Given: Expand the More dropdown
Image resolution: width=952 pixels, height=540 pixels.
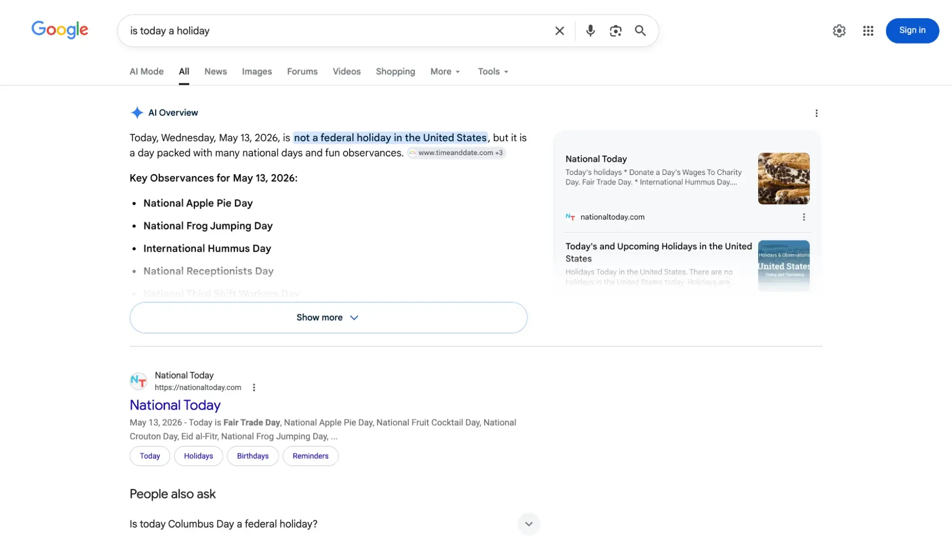Looking at the screenshot, I should 445,71.
